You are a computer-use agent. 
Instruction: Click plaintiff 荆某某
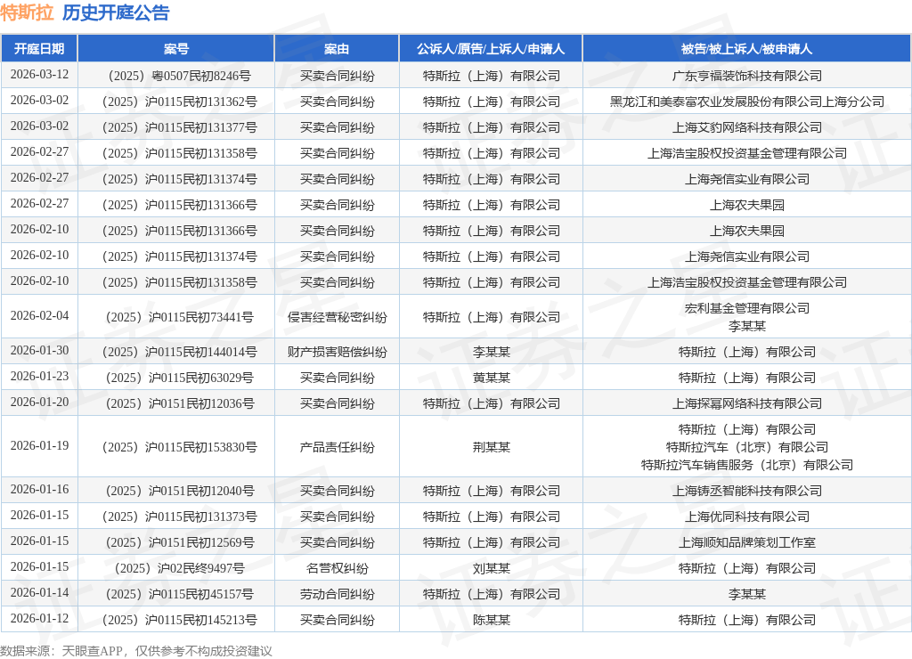491,447
